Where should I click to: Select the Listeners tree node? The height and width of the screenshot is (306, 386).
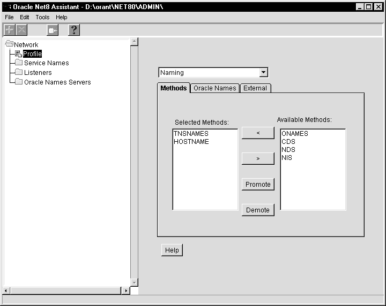point(38,72)
